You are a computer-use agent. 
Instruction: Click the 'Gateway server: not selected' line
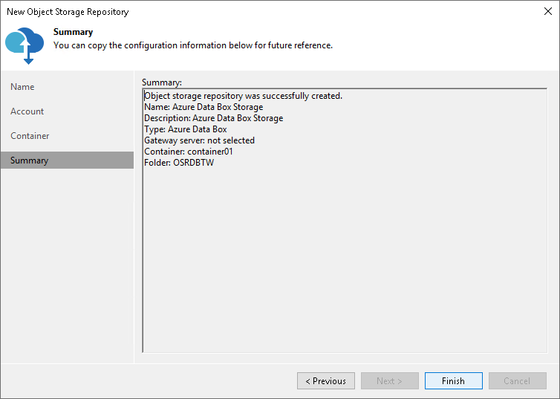tap(199, 140)
